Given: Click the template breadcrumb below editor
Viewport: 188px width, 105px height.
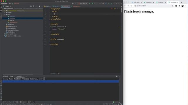Looking at the screenshot, I should pyautogui.click(x=53, y=74).
